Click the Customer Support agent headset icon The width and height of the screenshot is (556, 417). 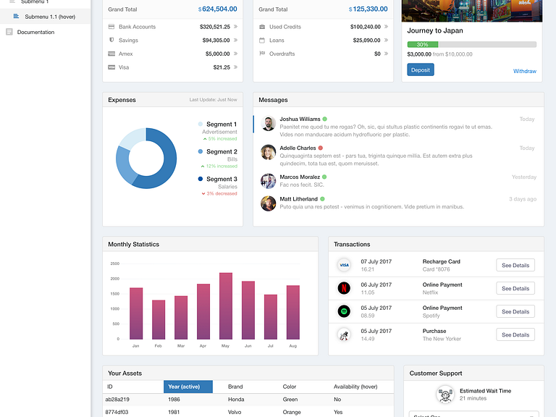click(445, 395)
